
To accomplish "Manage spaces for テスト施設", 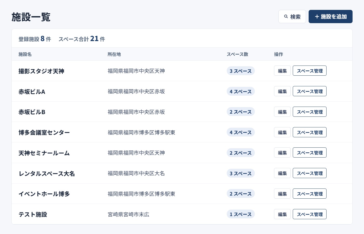I will [x=310, y=214].
